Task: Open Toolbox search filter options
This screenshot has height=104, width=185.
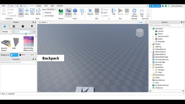Action: tap(34, 32)
